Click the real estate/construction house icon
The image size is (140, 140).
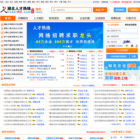(2, 45)
